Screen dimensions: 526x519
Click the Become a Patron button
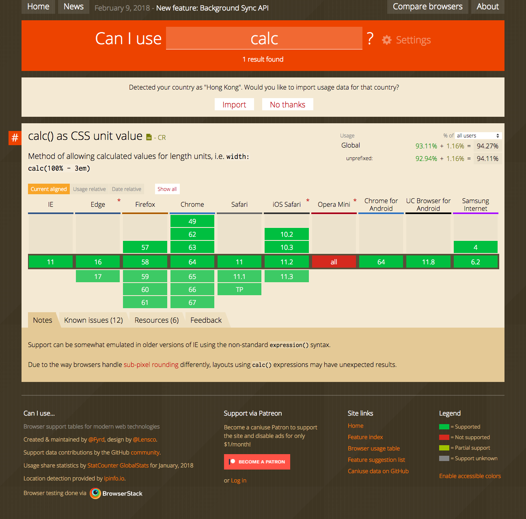click(257, 462)
